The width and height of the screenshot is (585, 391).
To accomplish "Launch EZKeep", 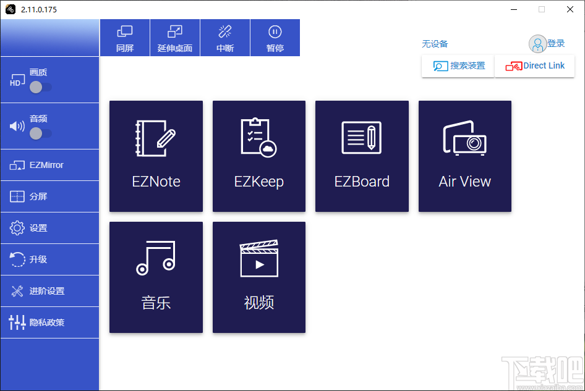I will pyautogui.click(x=258, y=156).
